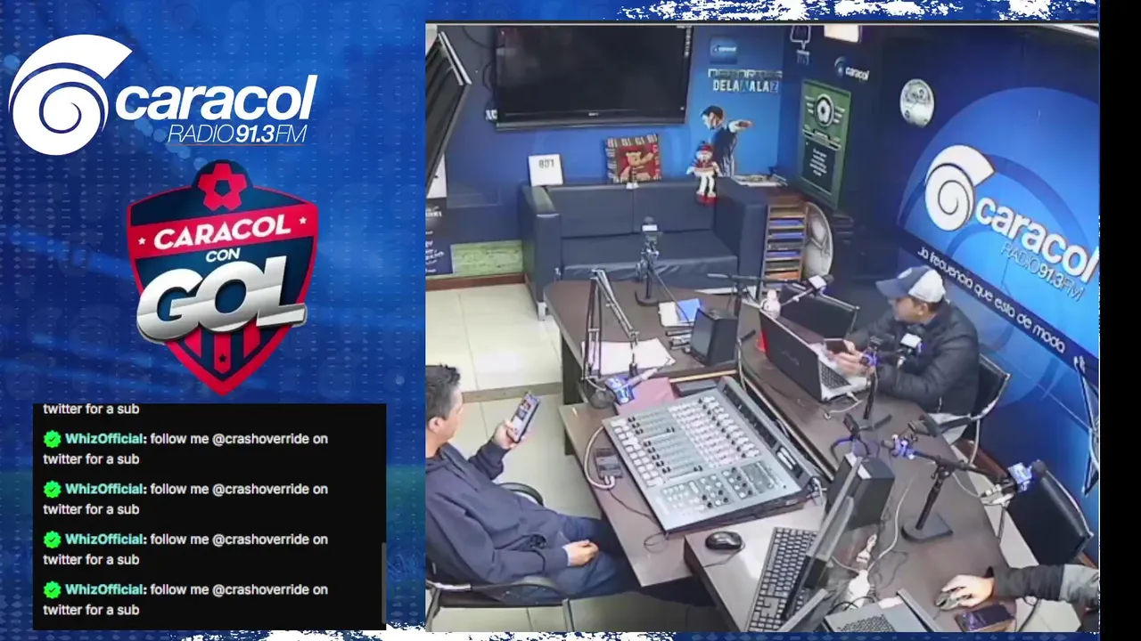Screen dimensions: 1141x641
Task: Click the verified badge on the bottom chat message
Action: coord(53,589)
